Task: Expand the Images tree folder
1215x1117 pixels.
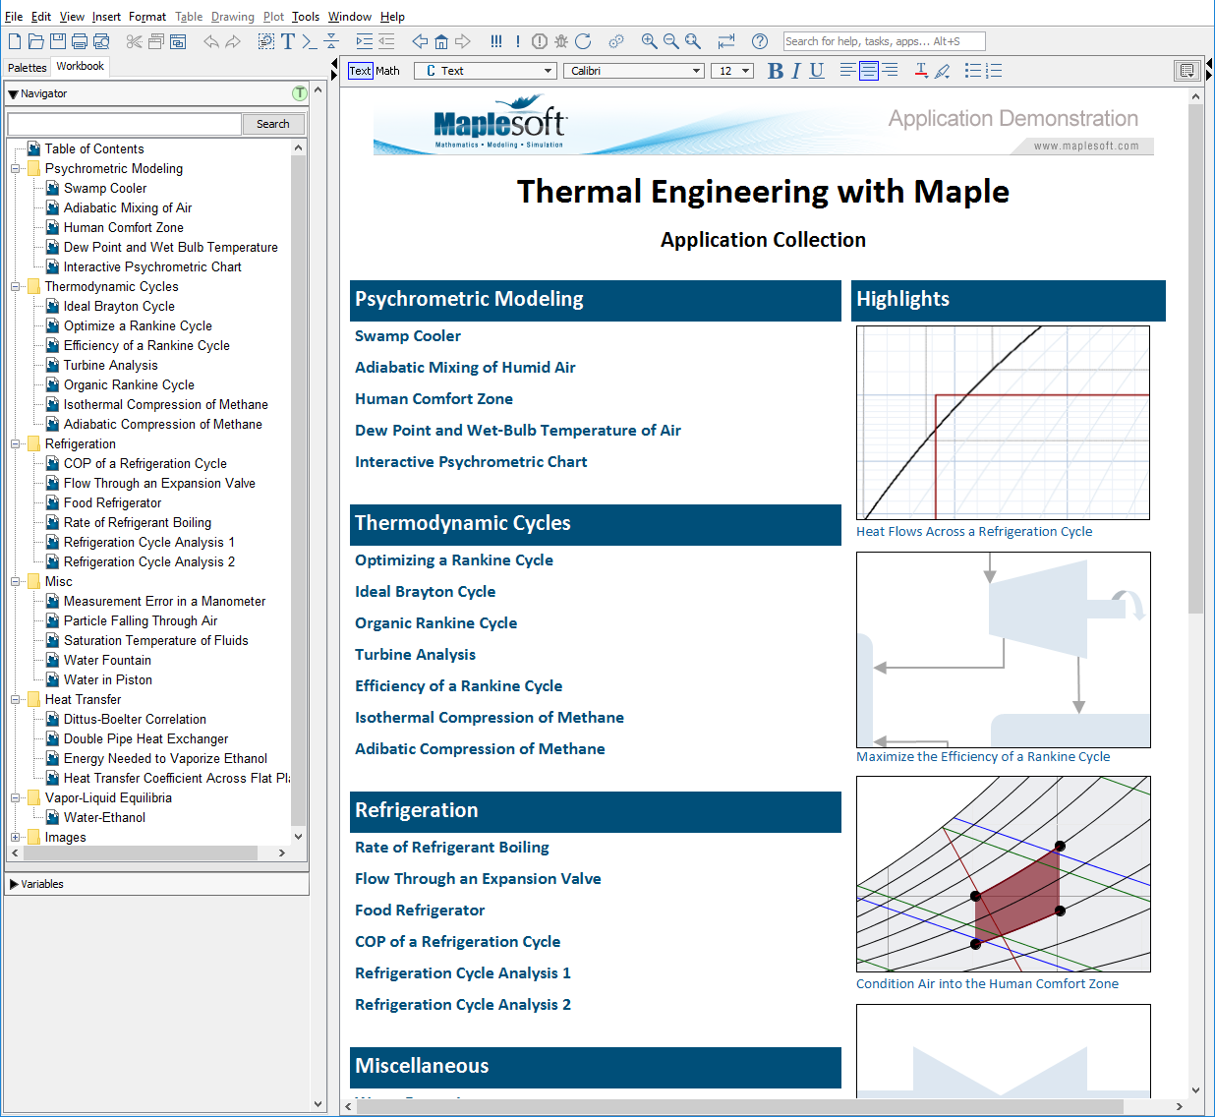Action: tap(16, 838)
